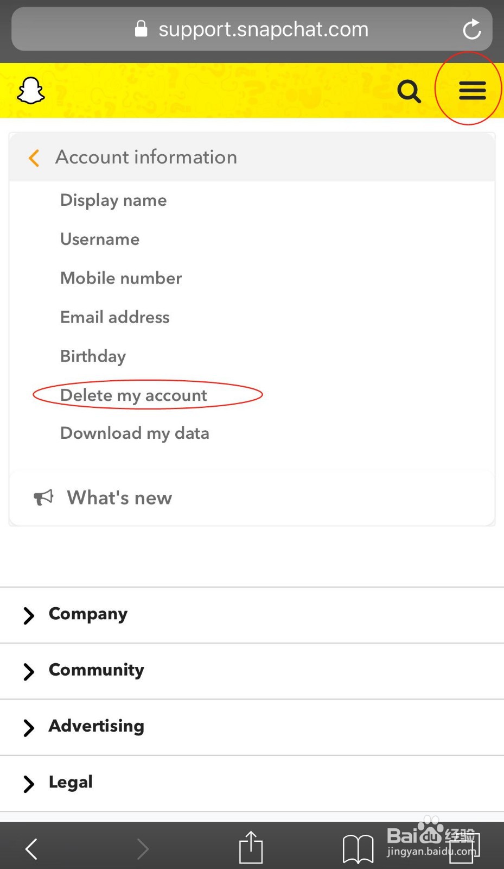Open the Email address topic
Viewport: 504px width, 869px height.
(115, 317)
